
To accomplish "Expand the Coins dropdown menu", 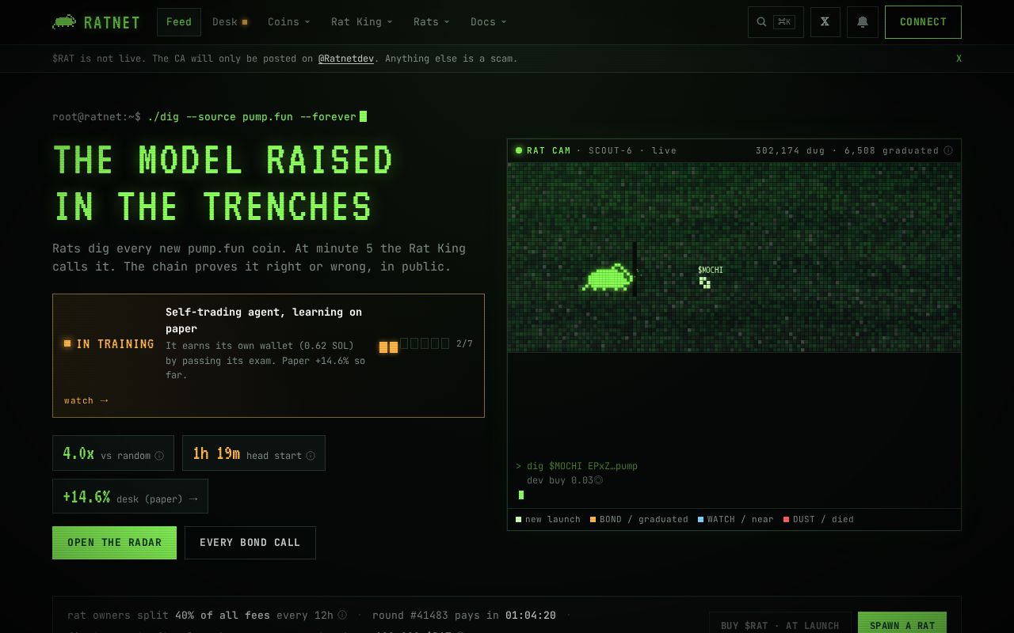I will click(288, 22).
